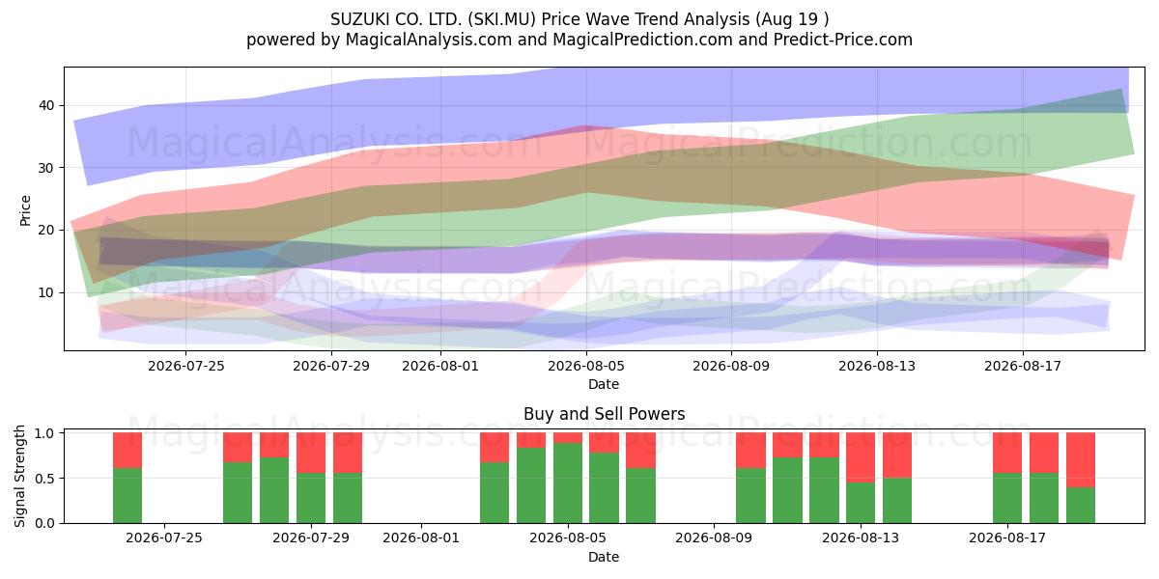Image resolution: width=1159 pixels, height=579 pixels.
Task: Click 2026-08-13 date tick under the Price chart
Action: (x=877, y=365)
